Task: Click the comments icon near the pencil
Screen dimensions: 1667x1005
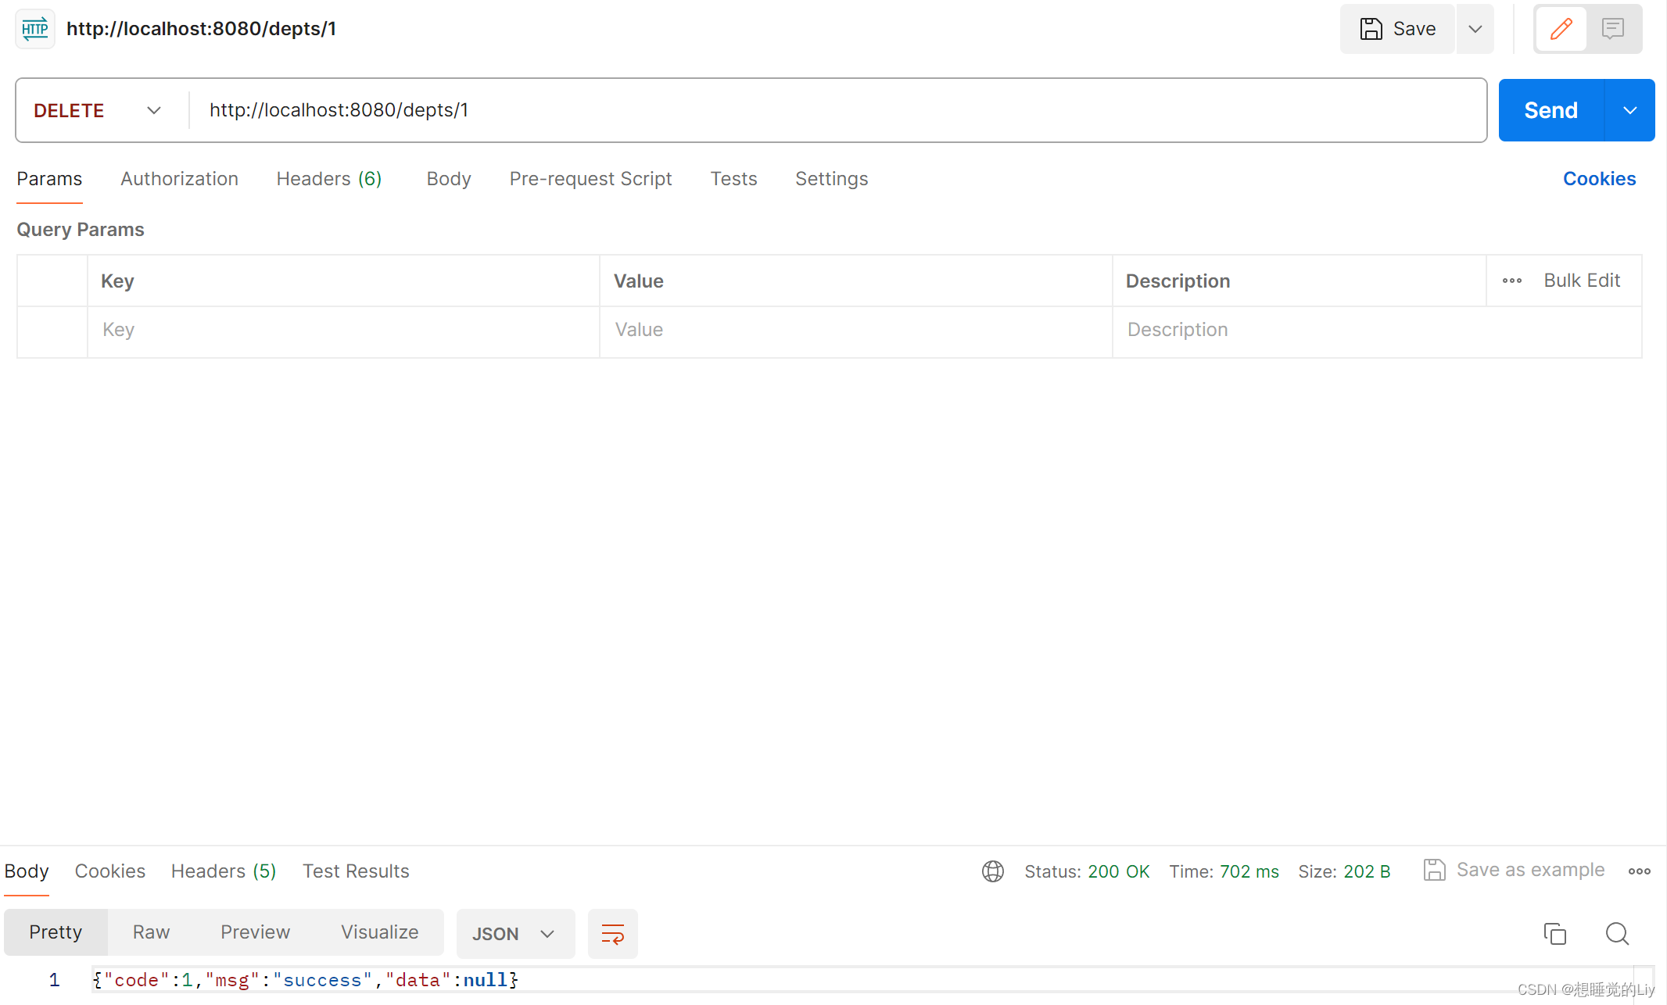Action: pyautogui.click(x=1613, y=29)
